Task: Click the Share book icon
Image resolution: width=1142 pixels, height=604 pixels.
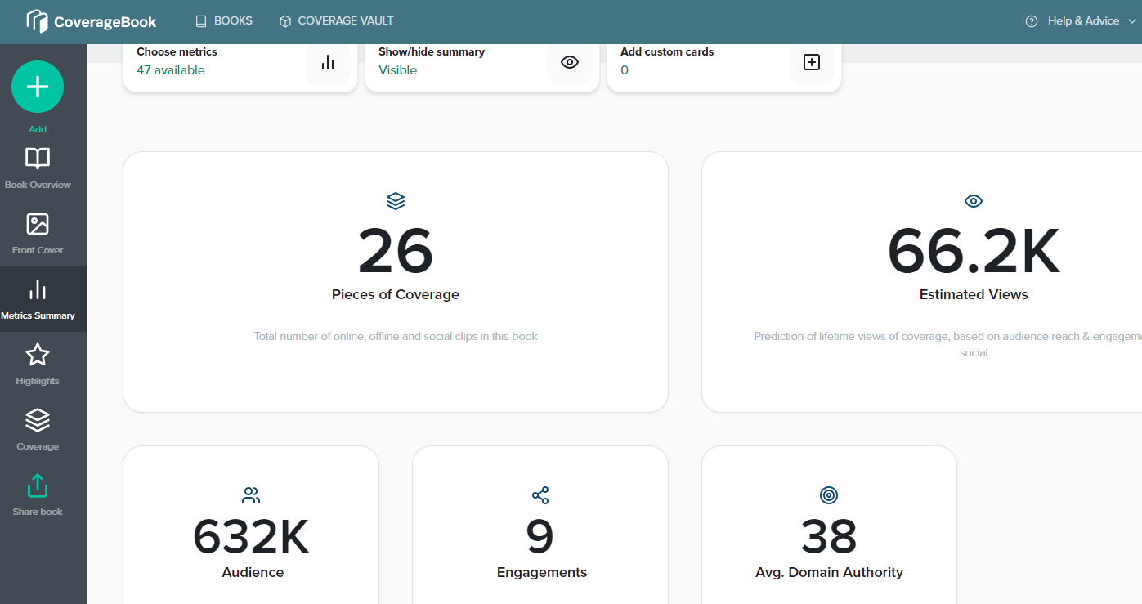Action: coord(38,485)
